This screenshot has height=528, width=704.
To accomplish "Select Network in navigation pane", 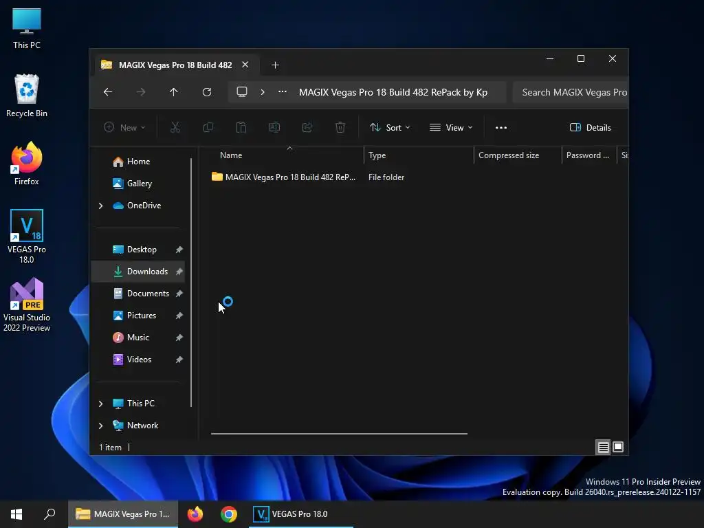I will pyautogui.click(x=142, y=425).
